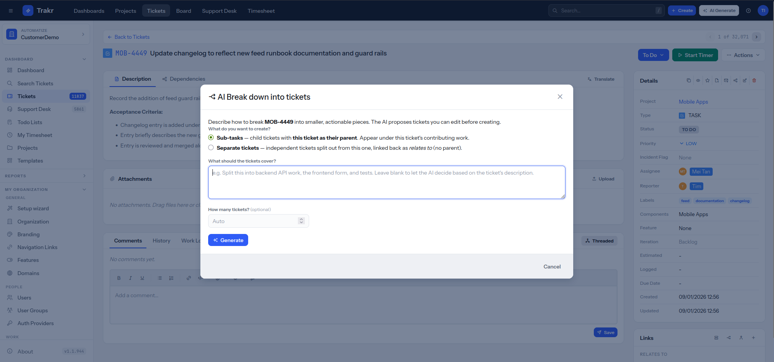
Task: Click the top Create button
Action: [682, 10]
